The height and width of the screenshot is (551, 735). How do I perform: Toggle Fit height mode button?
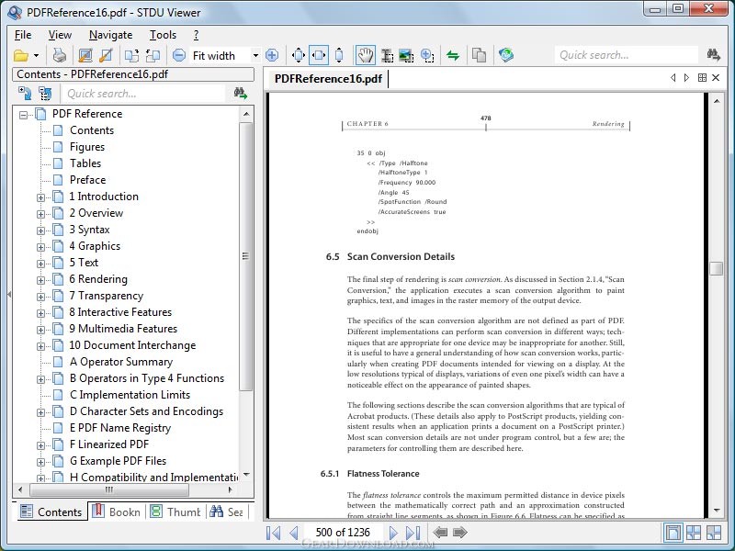pyautogui.click(x=339, y=55)
